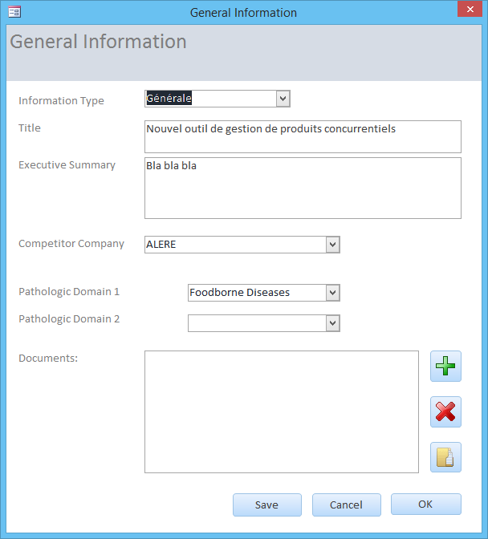Click the Foodborne Diseases field
Screen dimensions: 488x539
pos(257,293)
